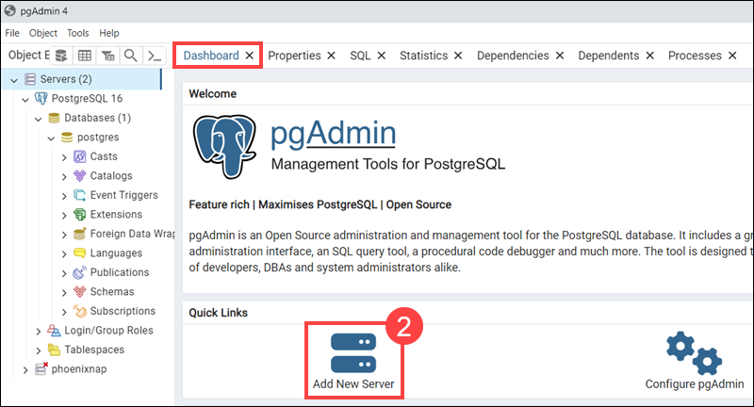Open the Tools menu

(x=78, y=33)
